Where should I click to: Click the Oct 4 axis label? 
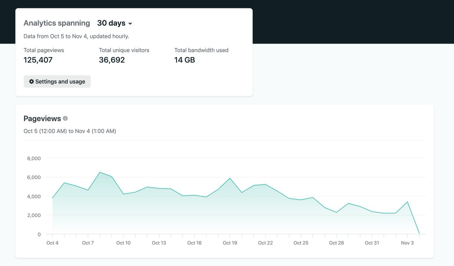pyautogui.click(x=52, y=243)
